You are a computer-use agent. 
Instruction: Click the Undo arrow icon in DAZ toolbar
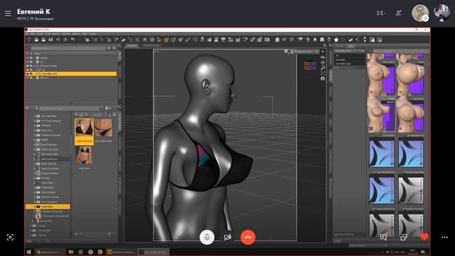(73, 40)
